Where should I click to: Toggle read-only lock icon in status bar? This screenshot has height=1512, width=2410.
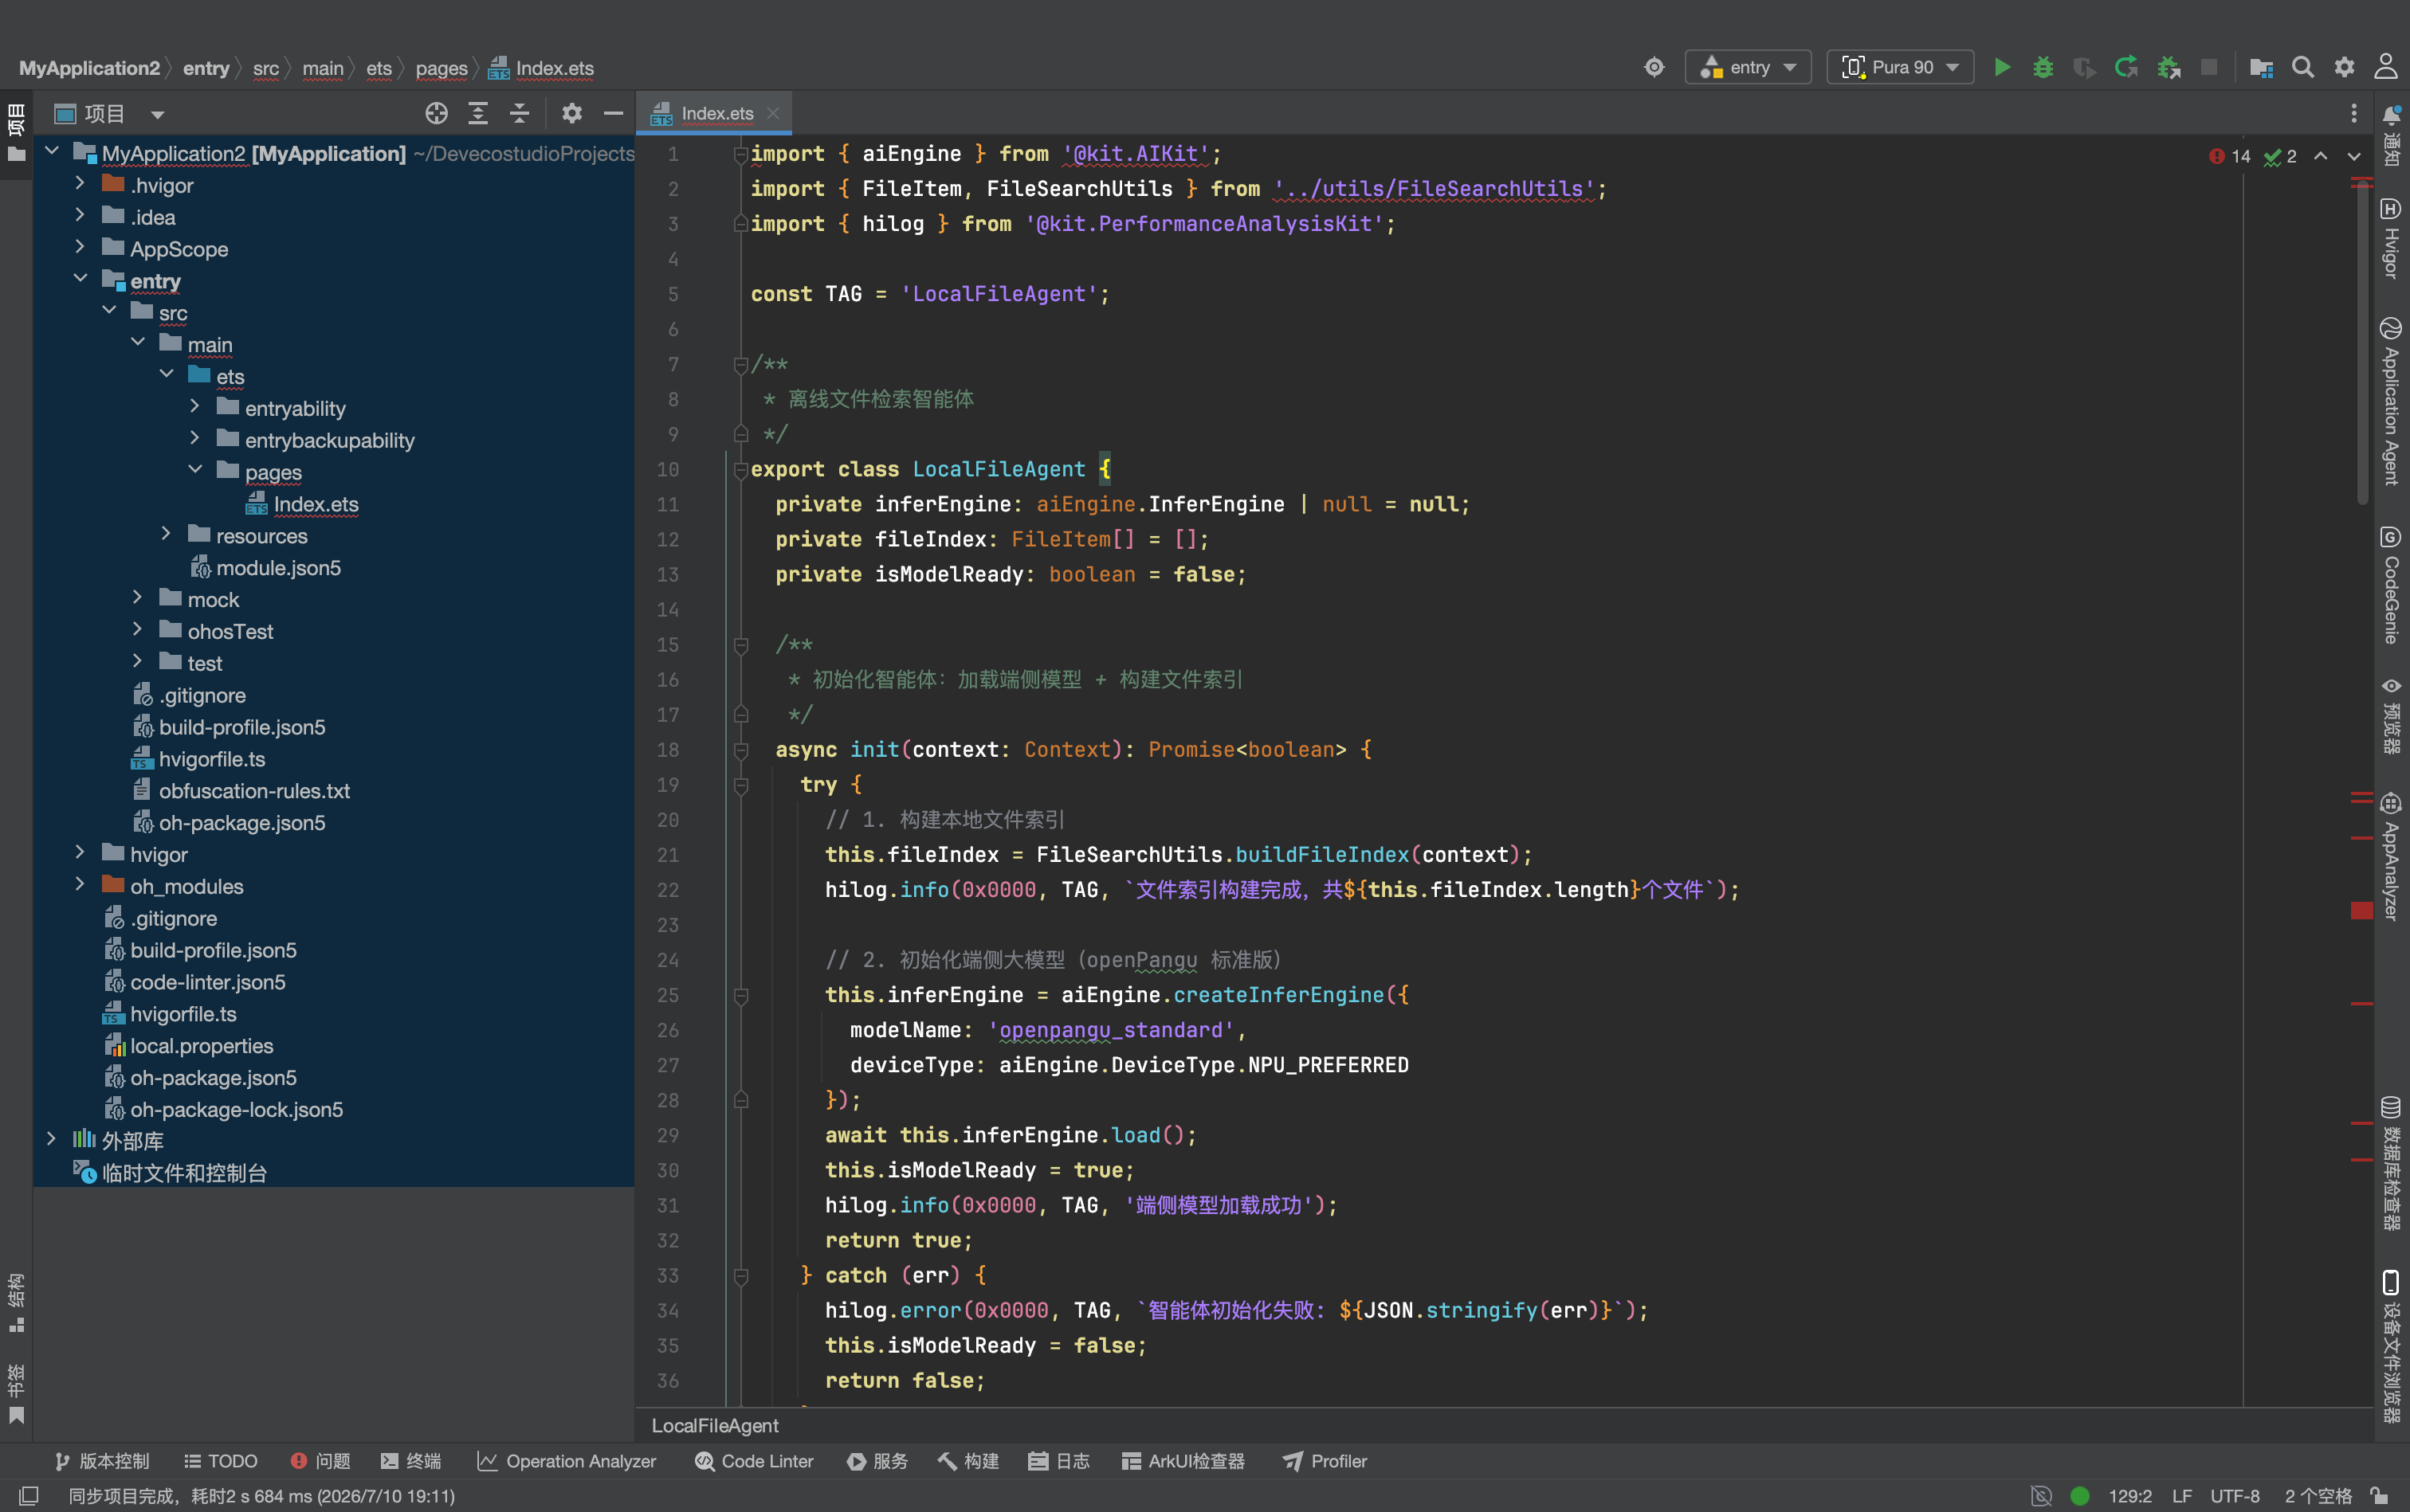click(2380, 1496)
